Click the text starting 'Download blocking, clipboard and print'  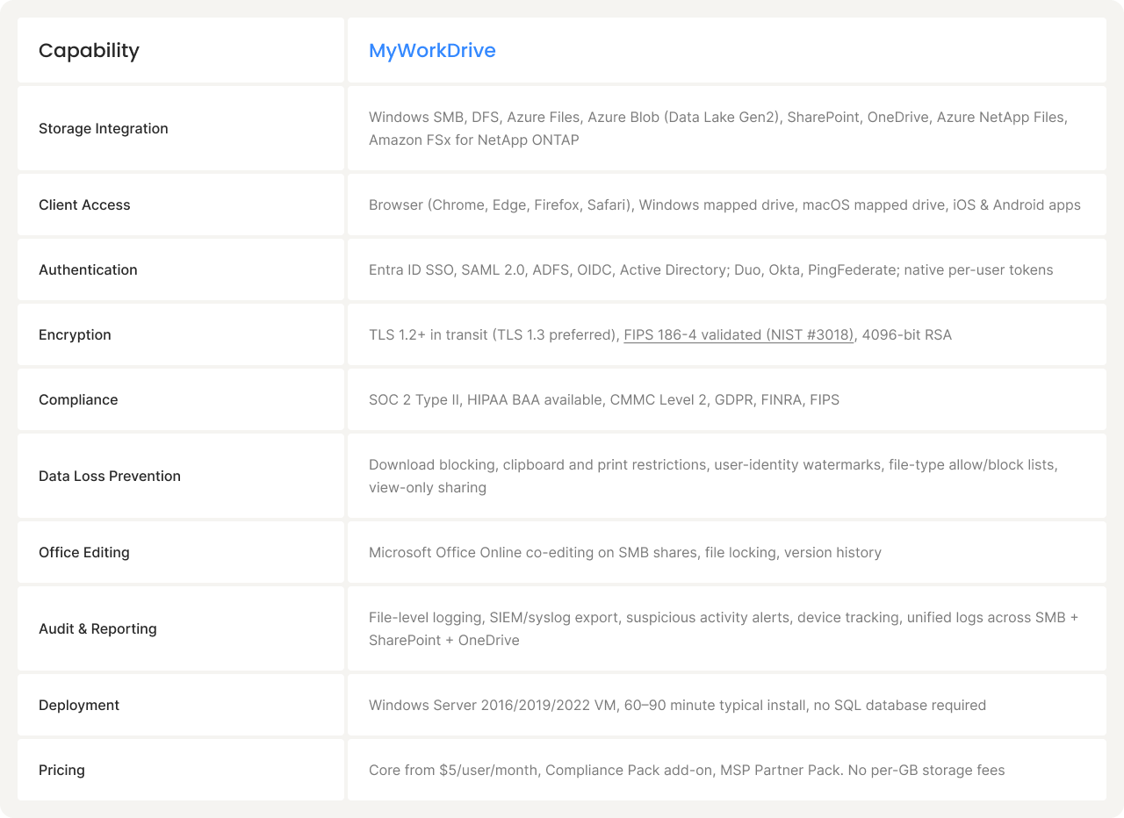pos(713,476)
